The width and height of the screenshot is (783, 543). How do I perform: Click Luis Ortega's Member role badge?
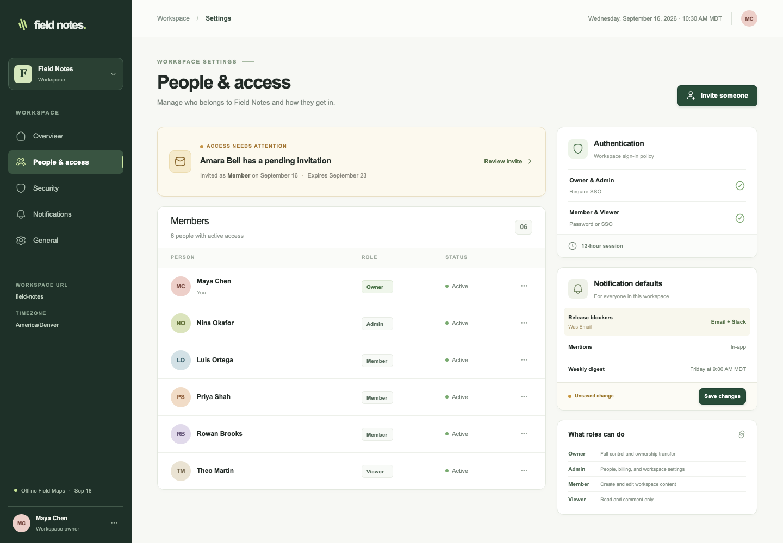[377, 361]
